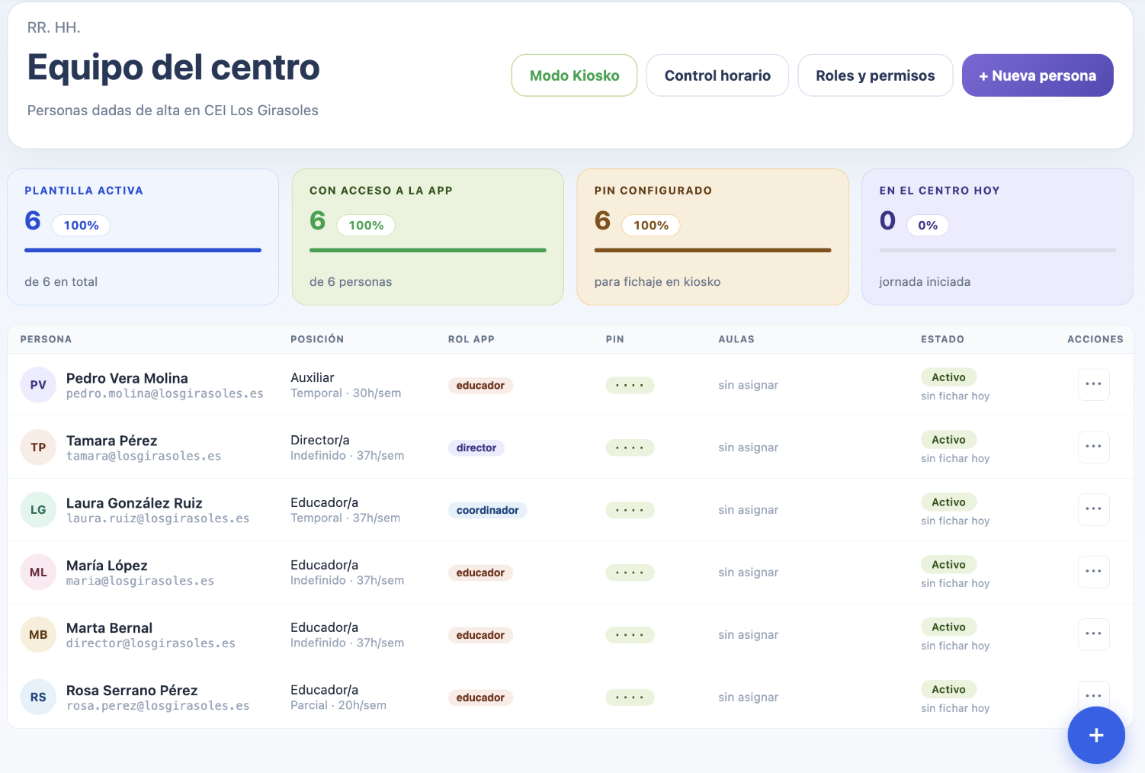
Task: Open actions menu for Marta Bernal
Action: point(1093,634)
